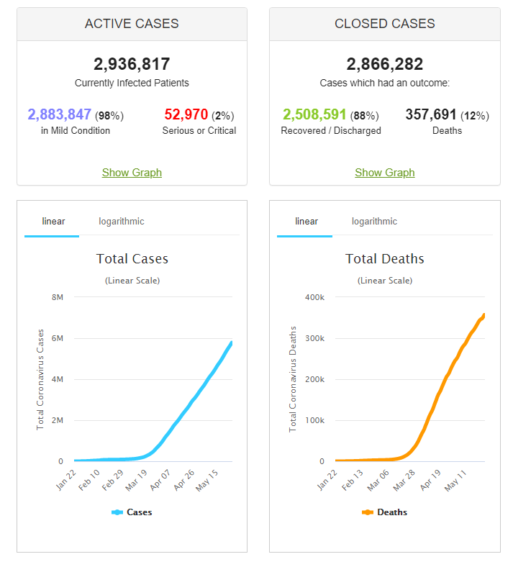Open Show Graph link under Active Cases
513x567 pixels.
pyautogui.click(x=132, y=173)
